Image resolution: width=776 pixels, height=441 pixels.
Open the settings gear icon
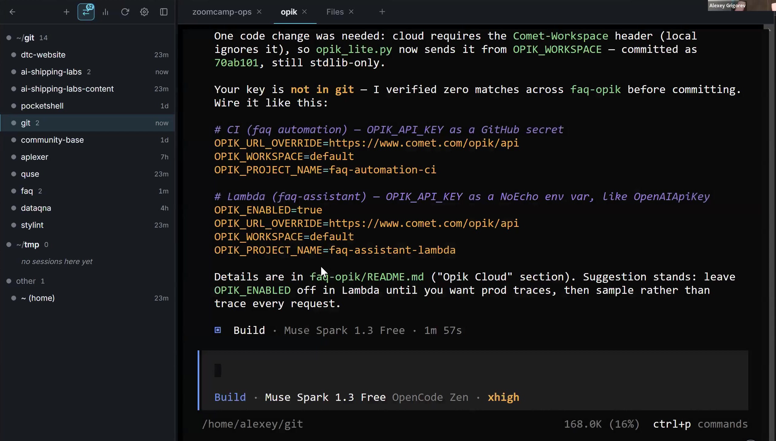click(144, 12)
